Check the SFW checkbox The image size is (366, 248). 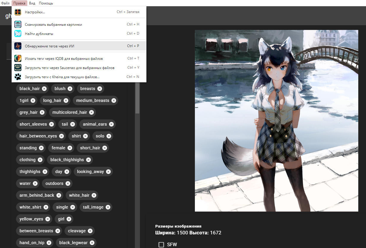[161, 244]
